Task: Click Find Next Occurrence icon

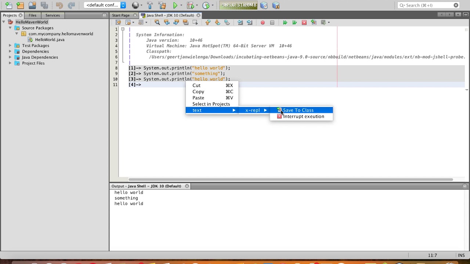Action: pos(176,22)
